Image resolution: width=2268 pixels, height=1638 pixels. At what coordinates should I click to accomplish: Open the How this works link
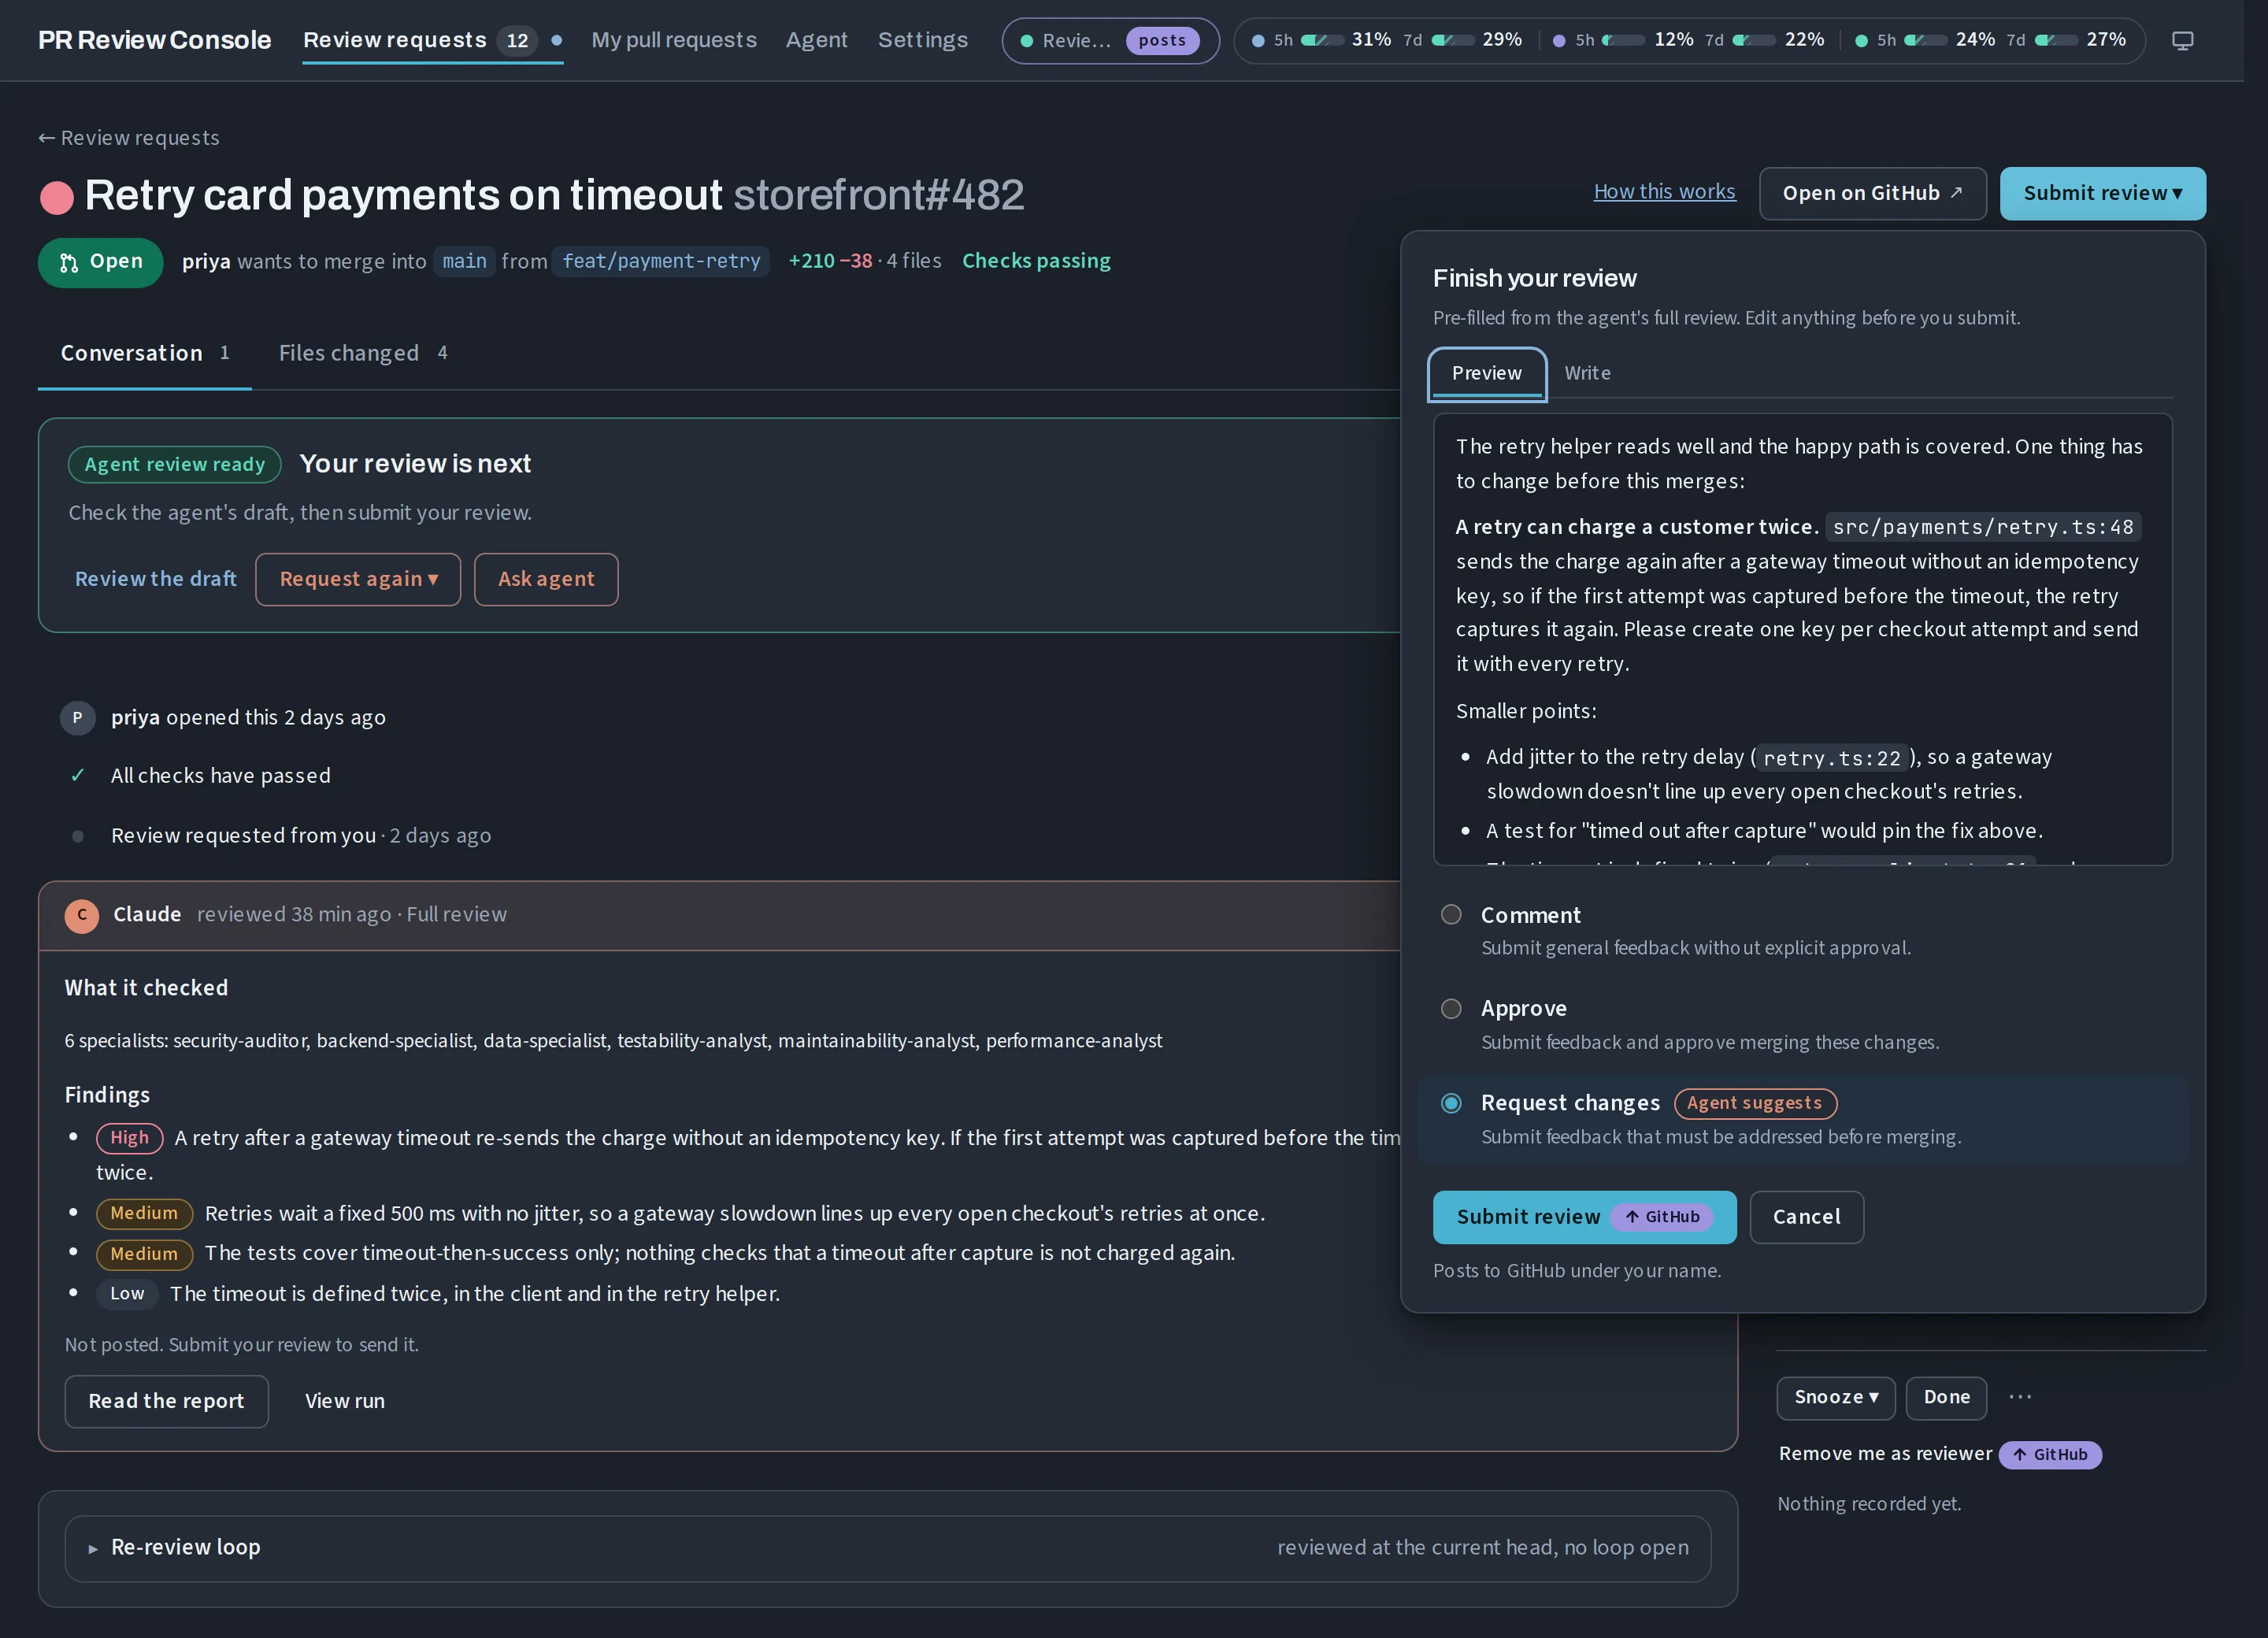click(x=1664, y=192)
